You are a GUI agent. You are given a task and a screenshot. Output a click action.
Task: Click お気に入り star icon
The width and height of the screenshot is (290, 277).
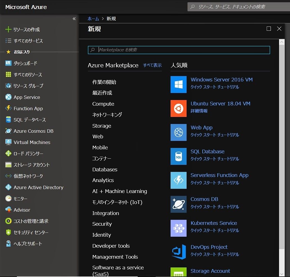coord(8,52)
